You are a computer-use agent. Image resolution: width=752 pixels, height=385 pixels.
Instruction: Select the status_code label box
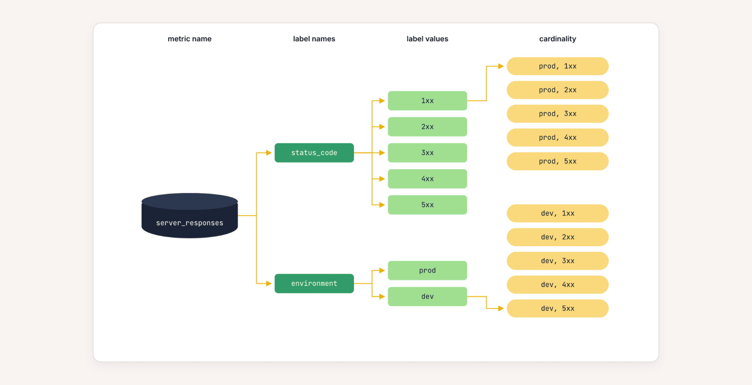pyautogui.click(x=314, y=153)
